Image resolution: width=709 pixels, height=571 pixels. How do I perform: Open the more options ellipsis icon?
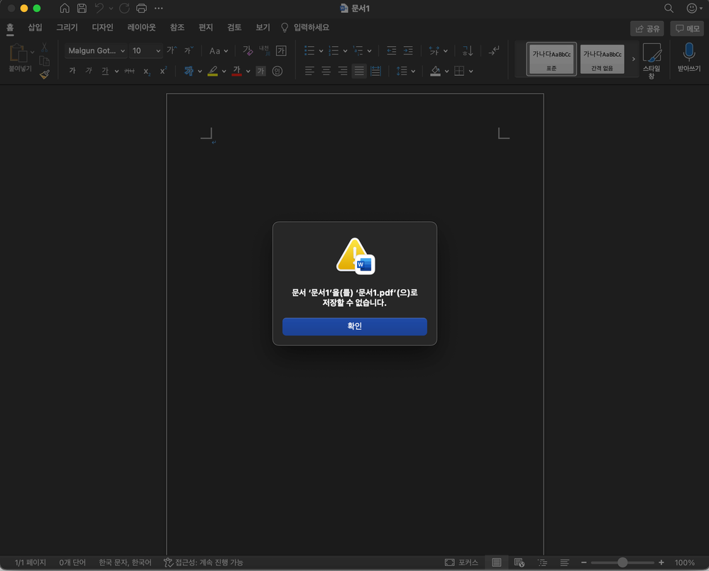click(x=158, y=8)
